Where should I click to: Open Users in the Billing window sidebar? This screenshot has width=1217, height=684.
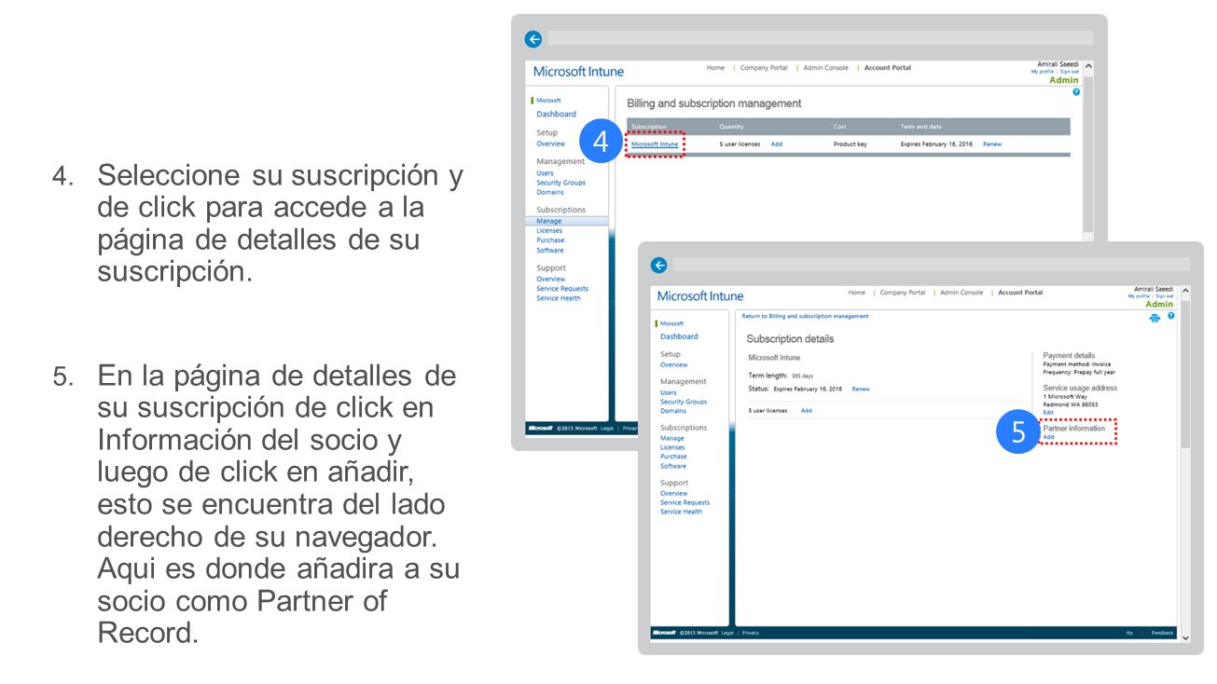click(x=545, y=173)
